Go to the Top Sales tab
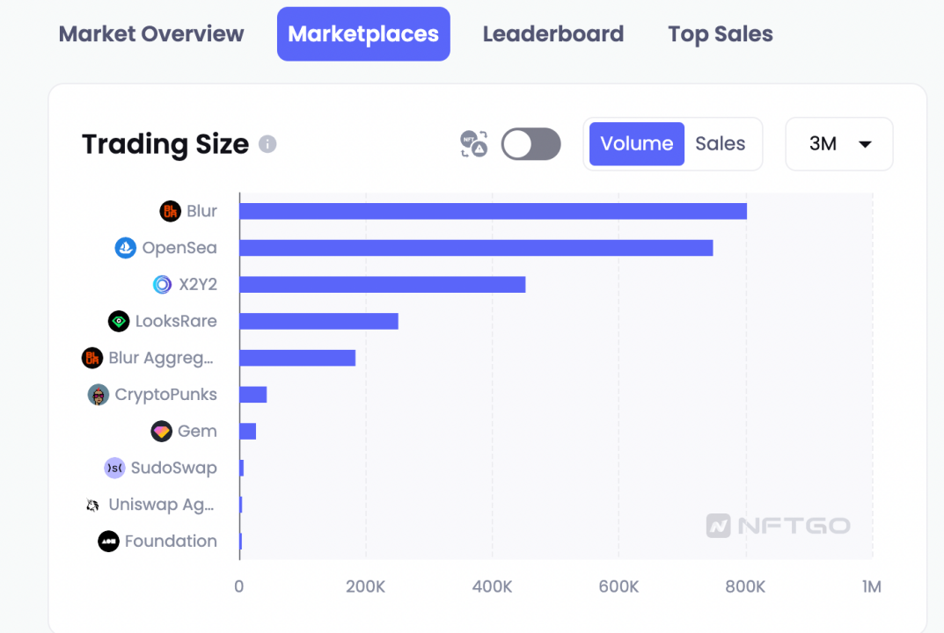Screen dimensions: 944x633 tap(721, 34)
